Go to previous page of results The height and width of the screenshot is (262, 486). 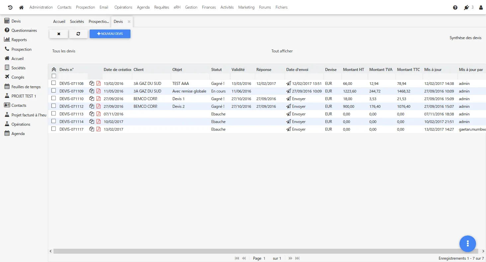tap(244, 258)
